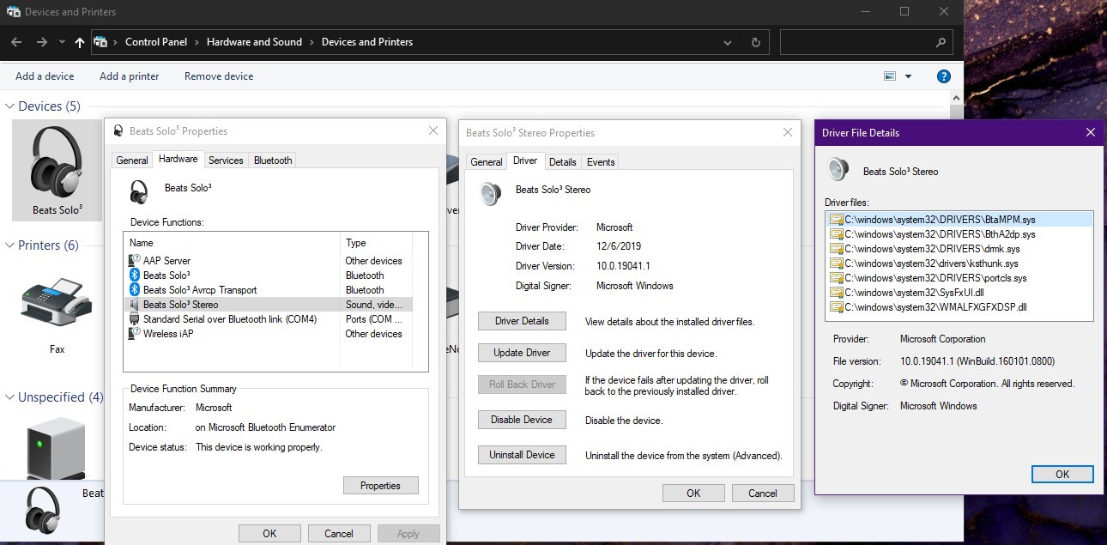1107x545 pixels.
Task: Click Add a printer in toolbar
Action: pos(130,76)
